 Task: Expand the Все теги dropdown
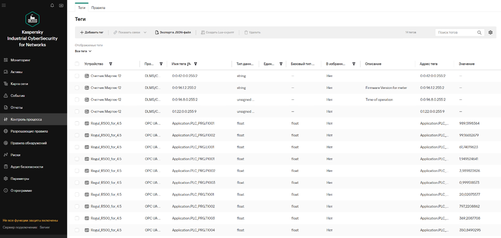pos(83,51)
